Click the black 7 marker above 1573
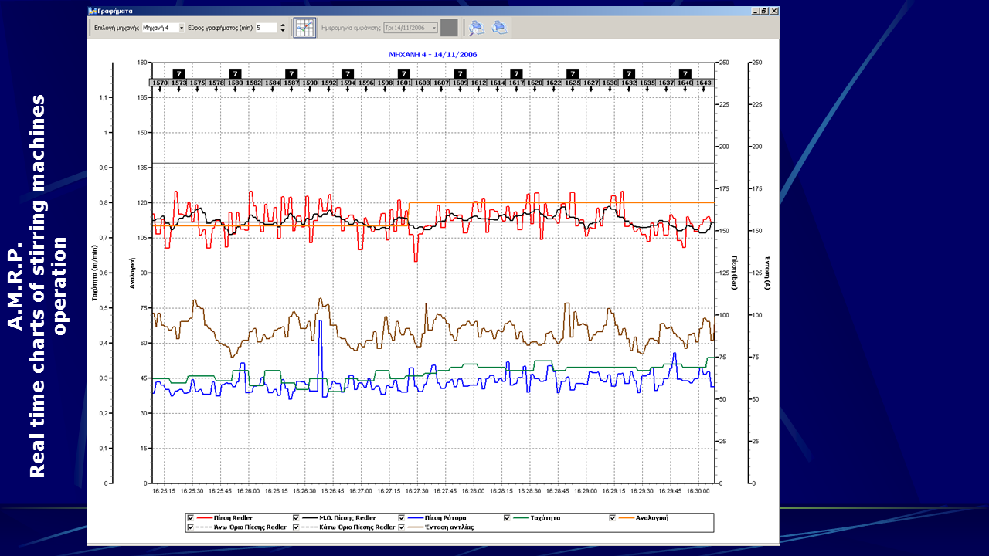This screenshot has height=556, width=989. click(178, 73)
